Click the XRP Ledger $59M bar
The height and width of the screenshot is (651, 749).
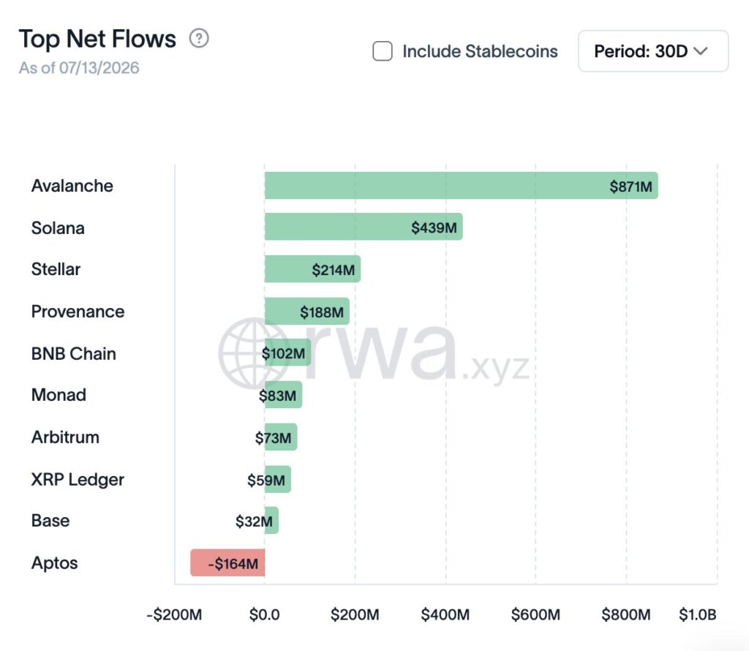(277, 479)
